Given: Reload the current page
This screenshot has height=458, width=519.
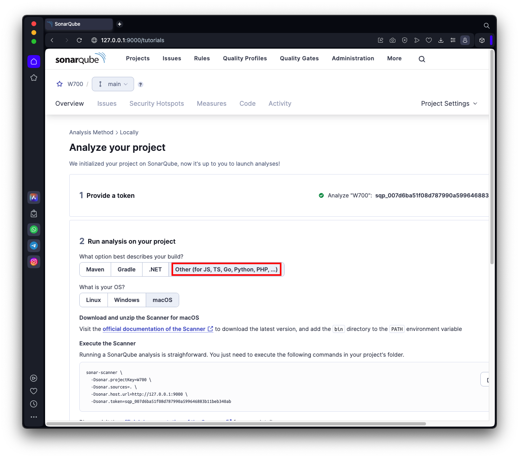Looking at the screenshot, I should point(79,40).
